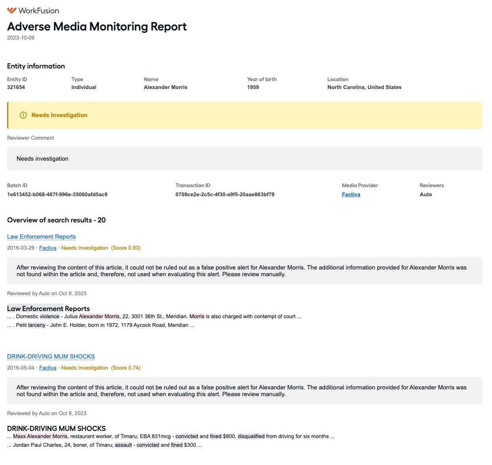Click the Type value Individual
The height and width of the screenshot is (465, 492).
click(84, 87)
